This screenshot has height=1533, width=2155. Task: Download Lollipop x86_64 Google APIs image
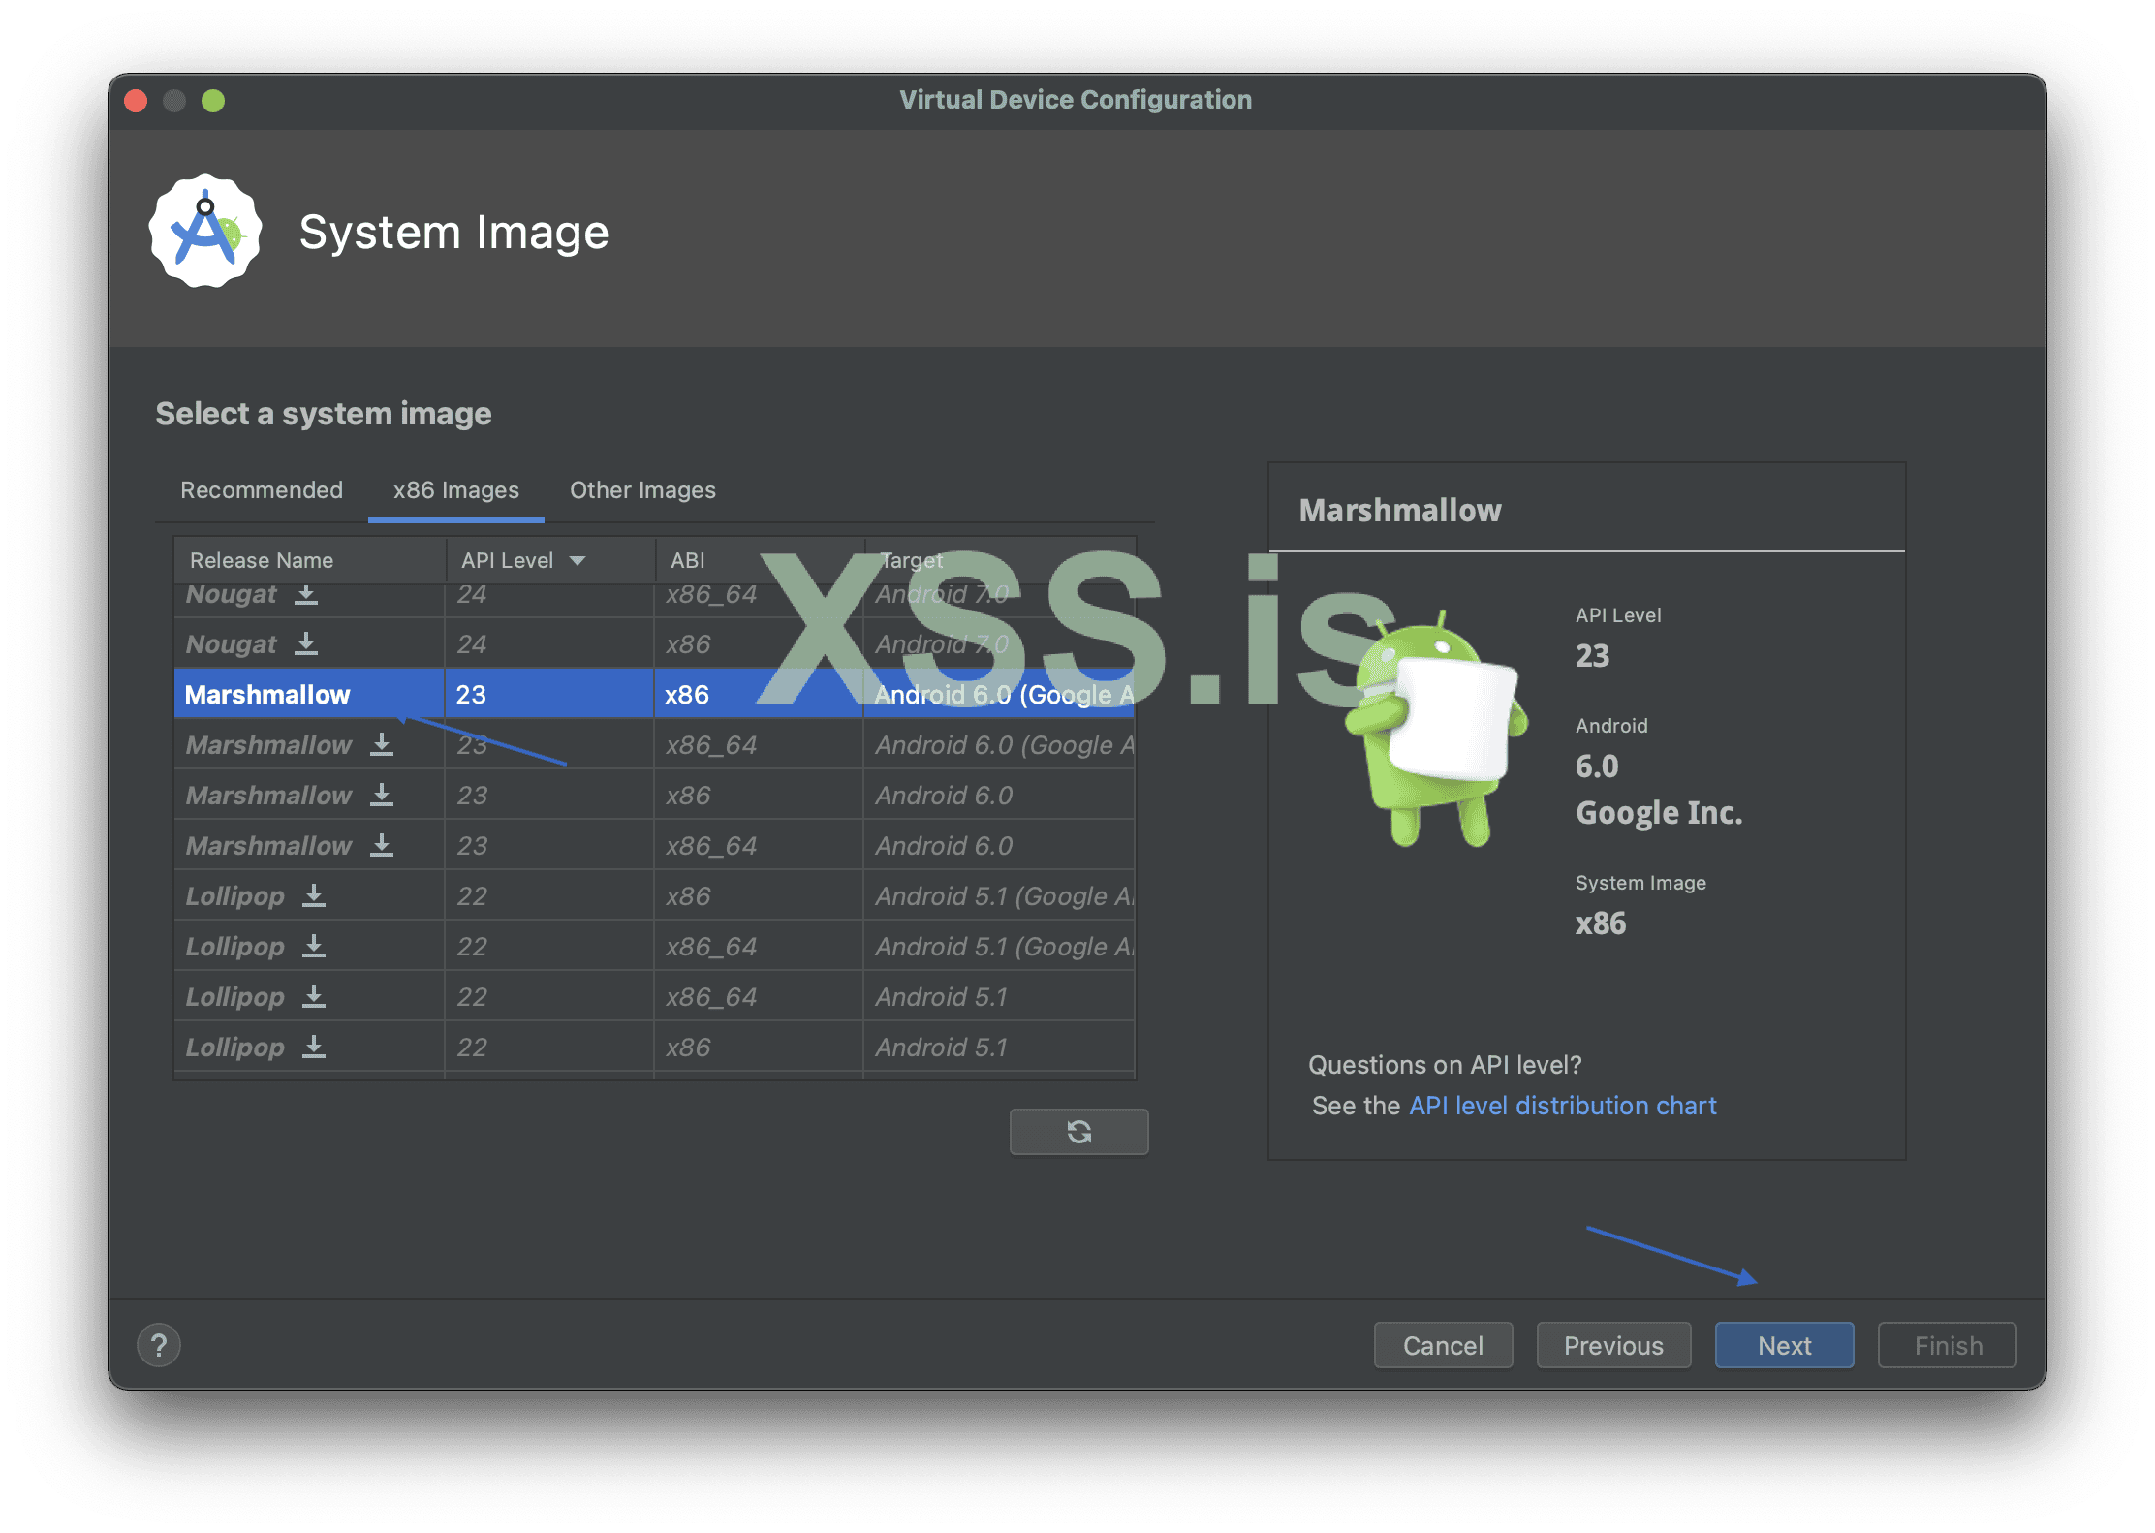tap(314, 947)
